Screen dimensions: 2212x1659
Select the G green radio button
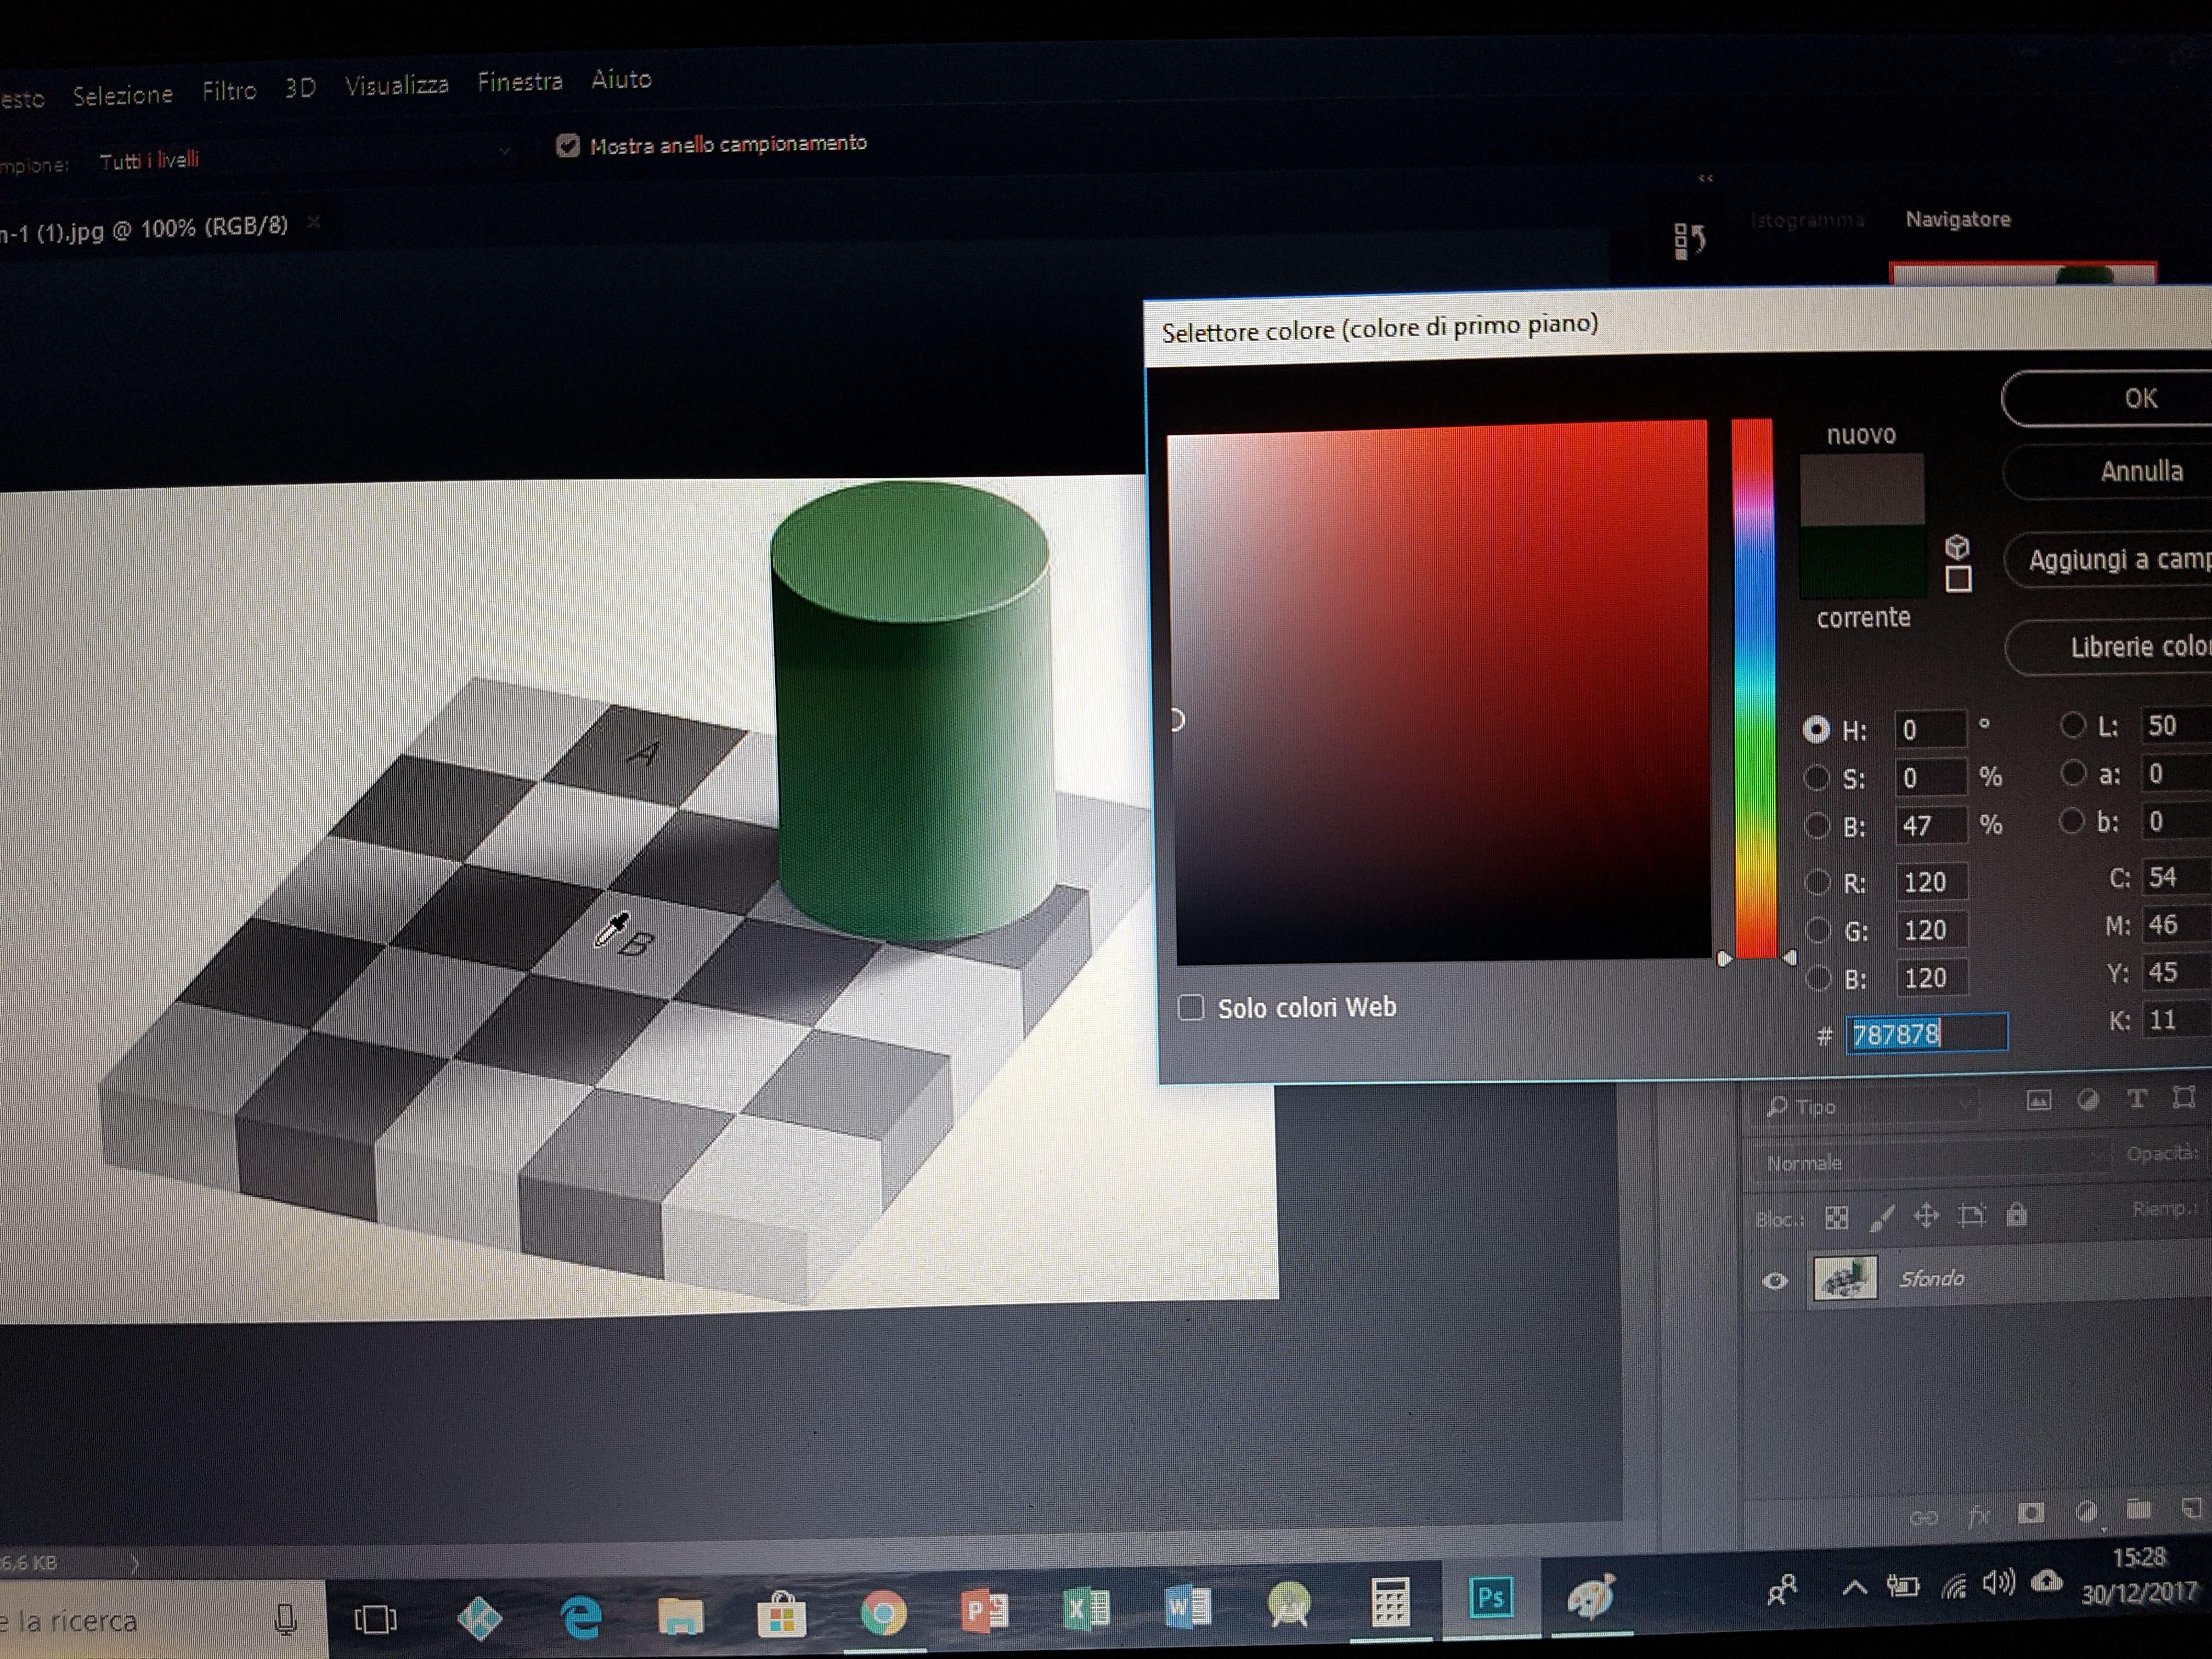coord(1819,931)
